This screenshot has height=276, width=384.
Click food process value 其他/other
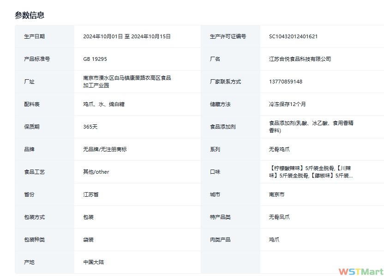pos(96,172)
